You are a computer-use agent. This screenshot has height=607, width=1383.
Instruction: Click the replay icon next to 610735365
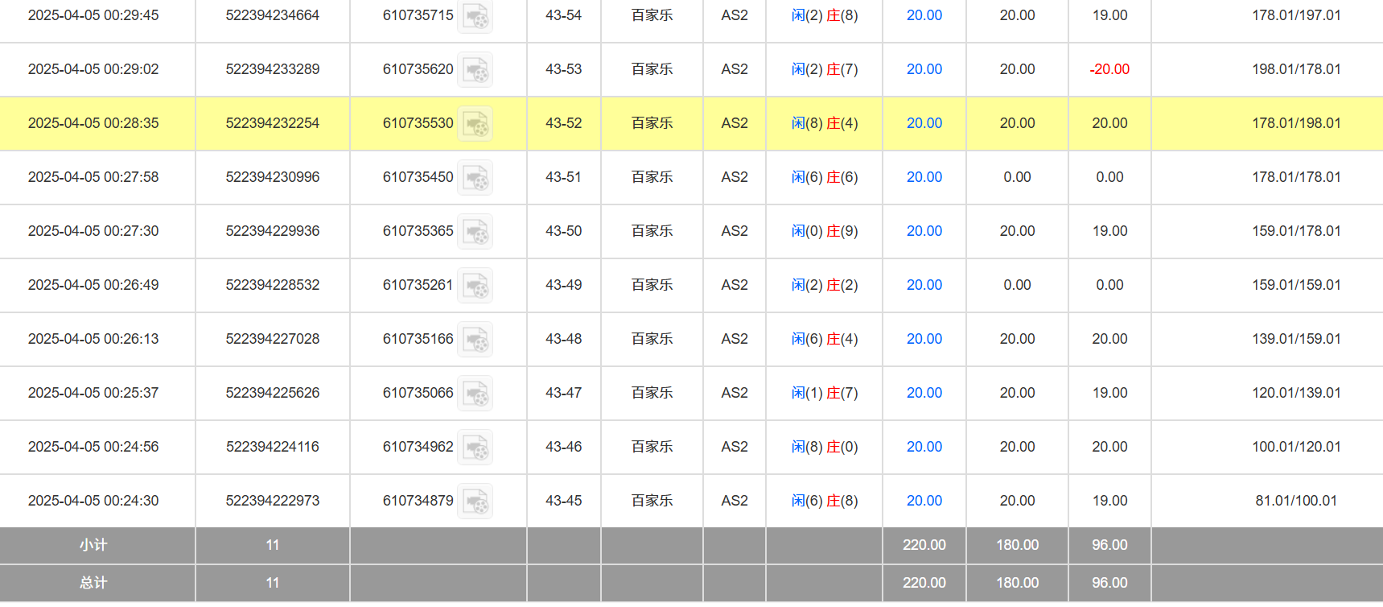click(475, 232)
